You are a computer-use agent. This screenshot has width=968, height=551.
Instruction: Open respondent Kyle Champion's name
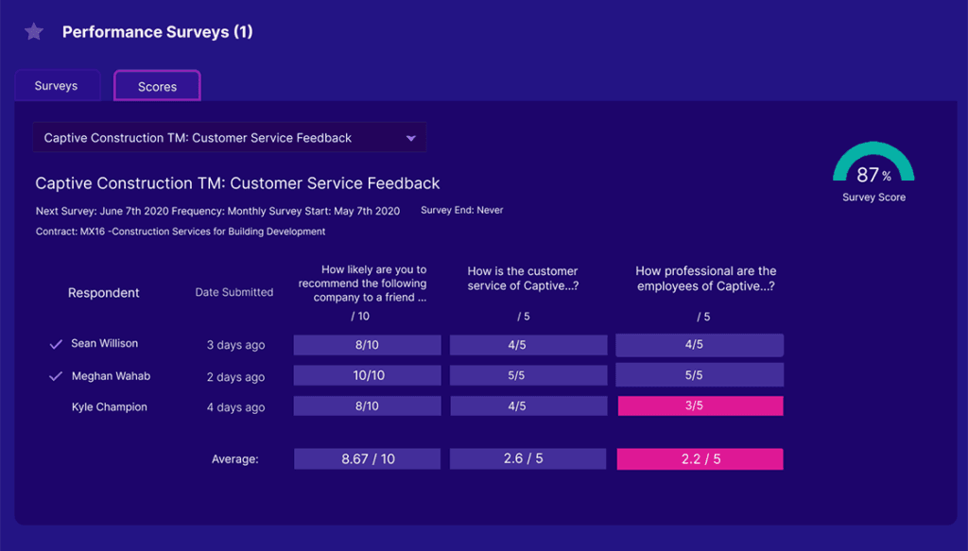click(110, 407)
